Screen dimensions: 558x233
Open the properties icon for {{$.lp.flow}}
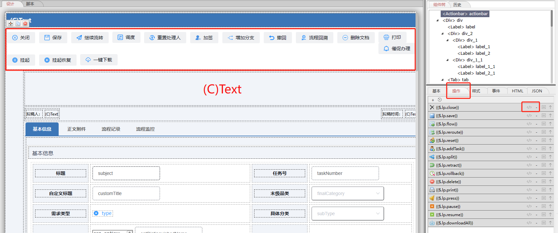click(544, 124)
